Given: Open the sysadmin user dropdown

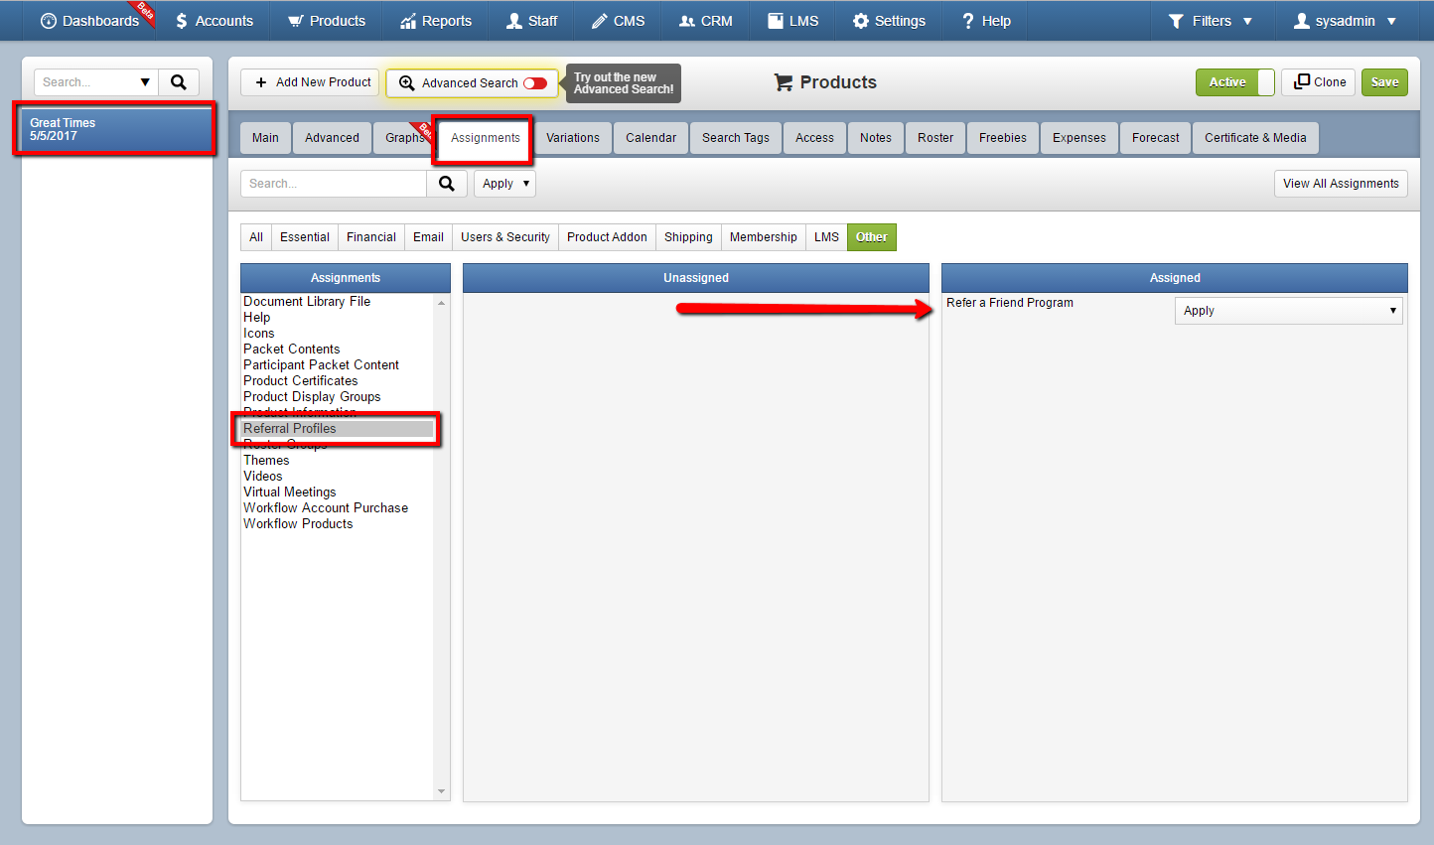Looking at the screenshot, I should point(1345,21).
